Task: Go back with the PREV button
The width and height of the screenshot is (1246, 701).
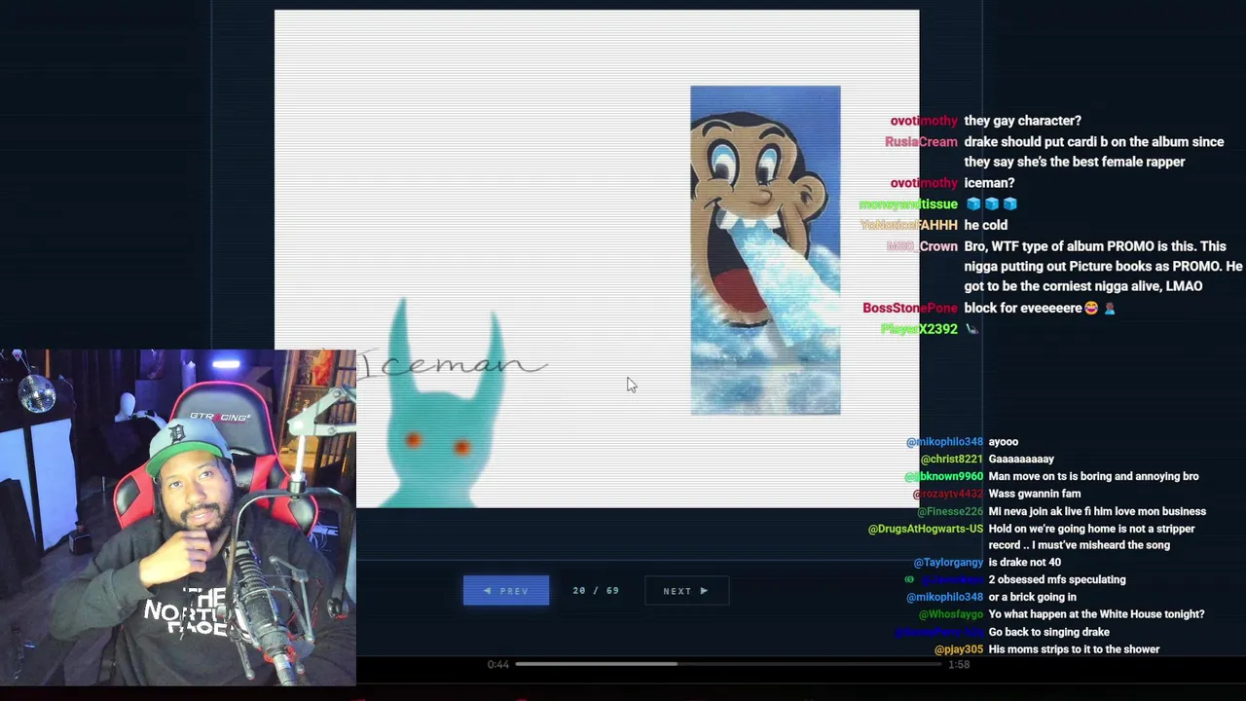Action: coord(506,591)
